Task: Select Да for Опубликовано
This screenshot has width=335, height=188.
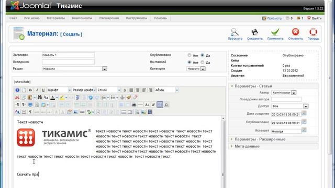Action: coord(203,55)
